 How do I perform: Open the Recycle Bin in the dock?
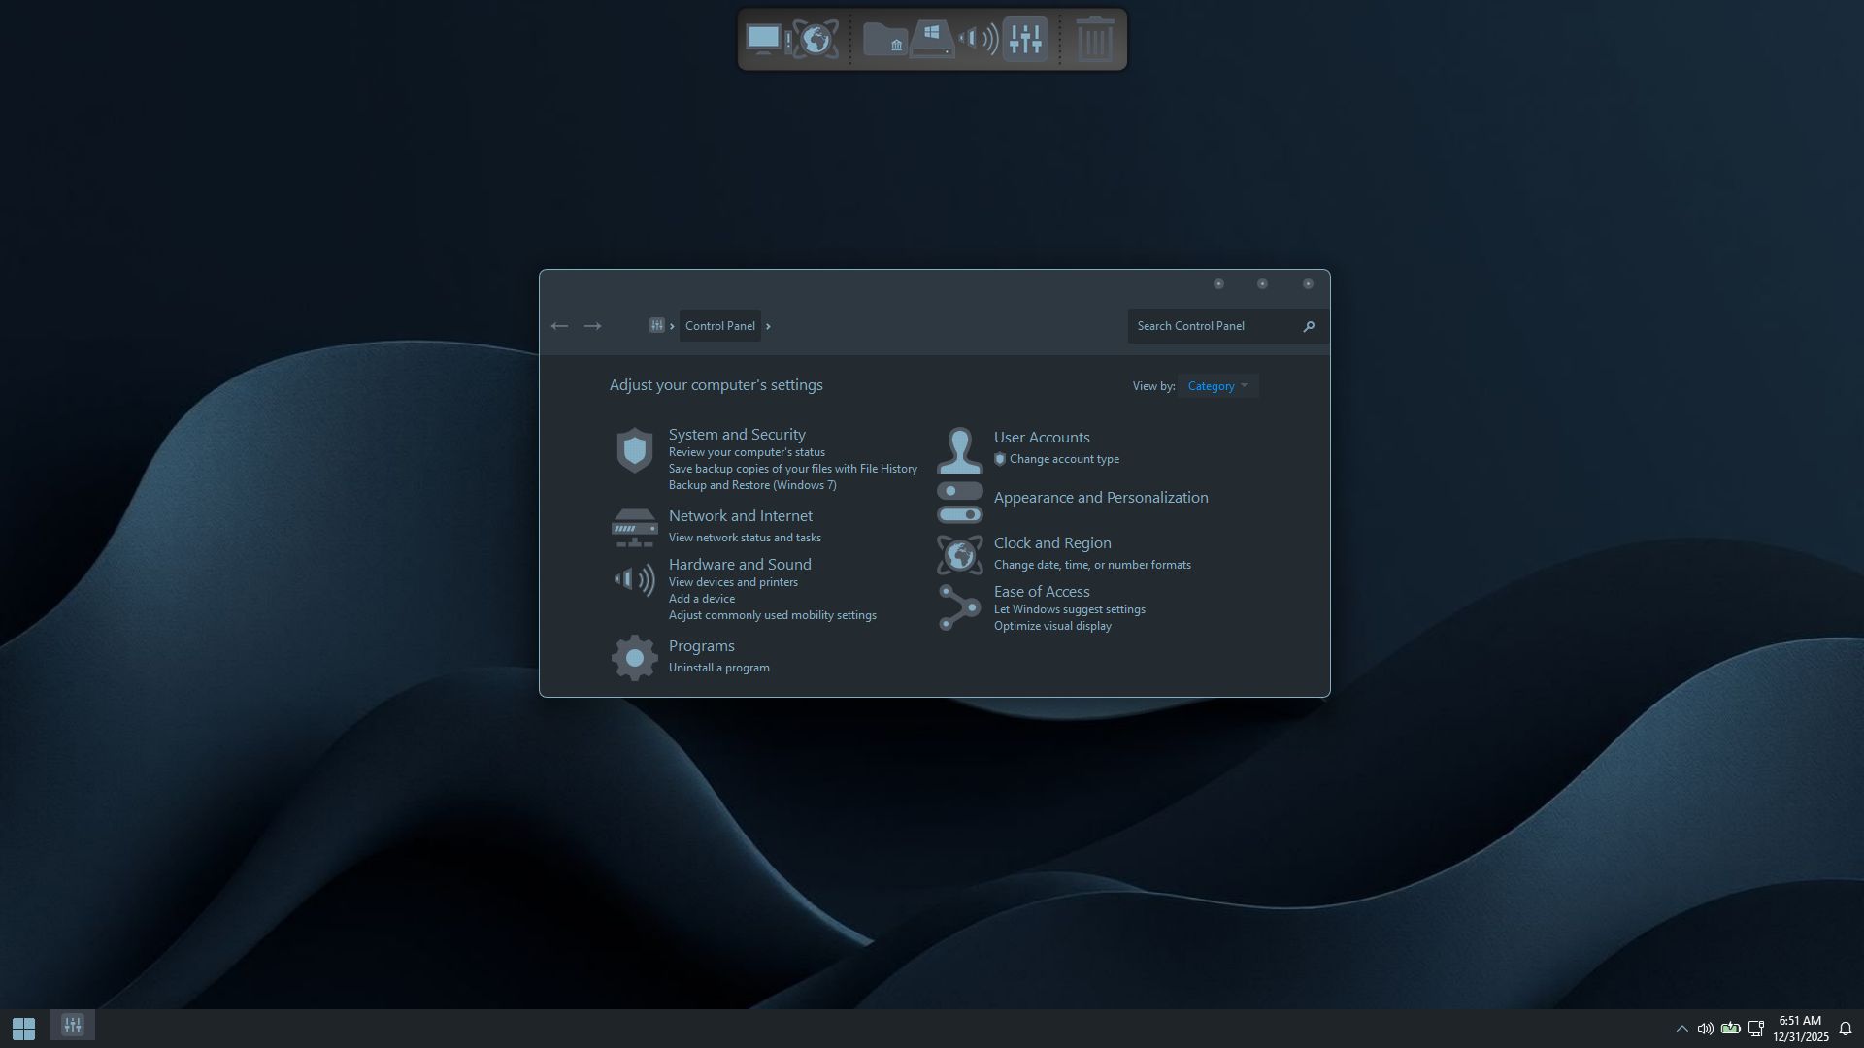coord(1095,39)
